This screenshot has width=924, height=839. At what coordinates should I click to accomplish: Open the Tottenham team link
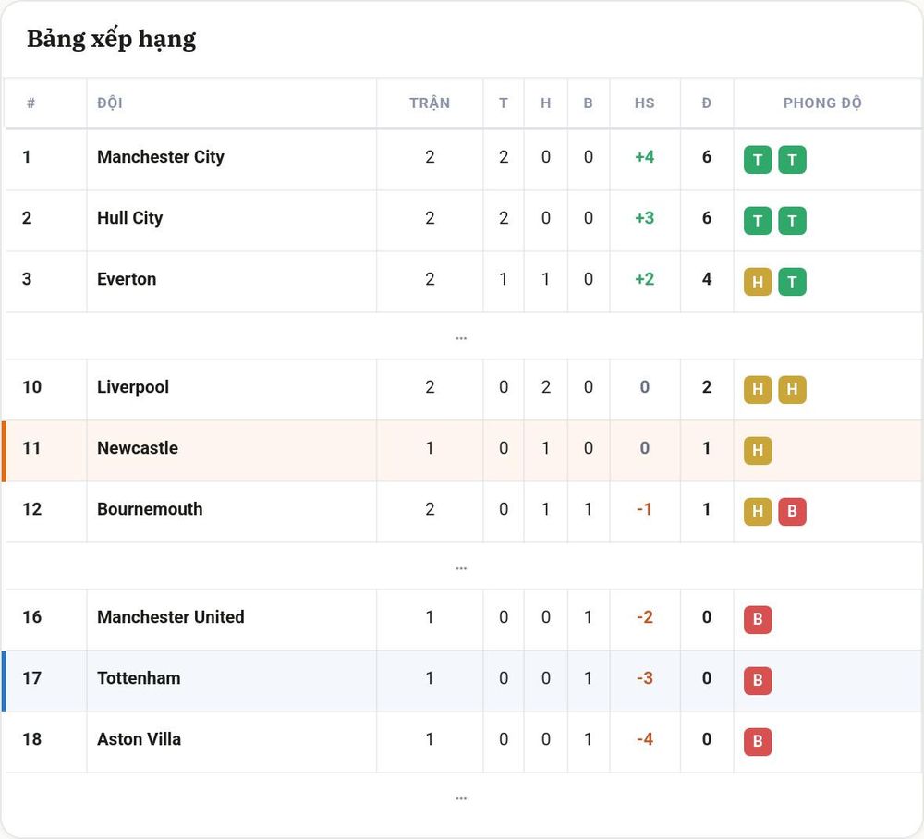[140, 678]
